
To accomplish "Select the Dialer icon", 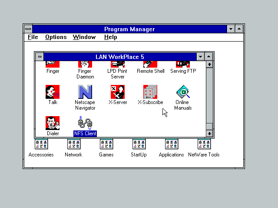I will pyautogui.click(x=53, y=123).
